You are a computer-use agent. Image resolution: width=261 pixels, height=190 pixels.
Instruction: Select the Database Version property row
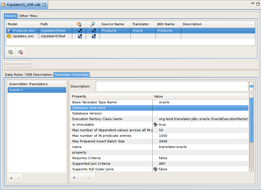click(159, 113)
